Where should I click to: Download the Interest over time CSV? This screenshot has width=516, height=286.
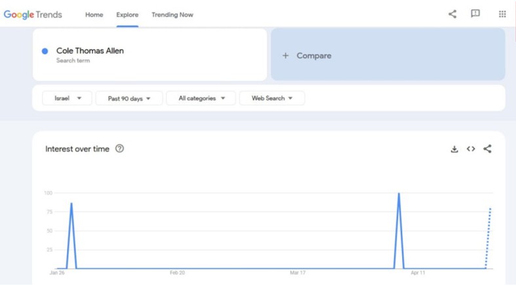[x=454, y=149]
